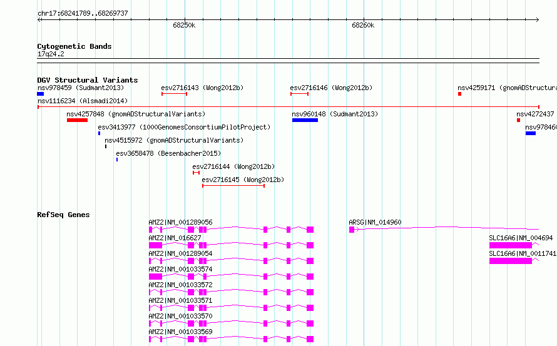Image resolution: width=557 pixels, height=346 pixels.
Task: Click the AMZ2|NM_001033571 transcript label
Action: [180, 300]
